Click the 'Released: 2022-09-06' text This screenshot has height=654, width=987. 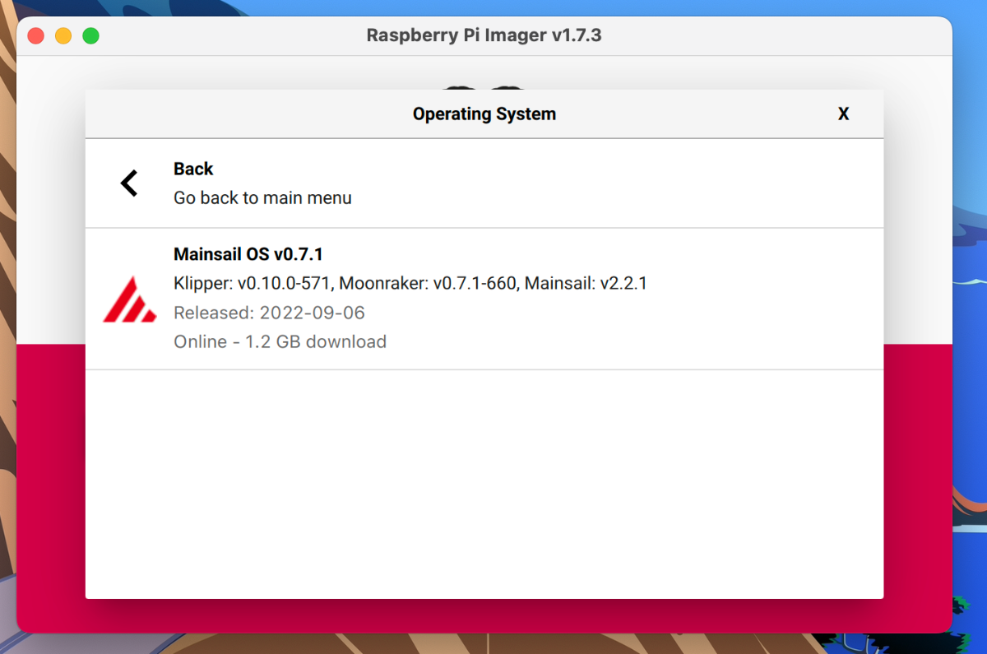269,313
